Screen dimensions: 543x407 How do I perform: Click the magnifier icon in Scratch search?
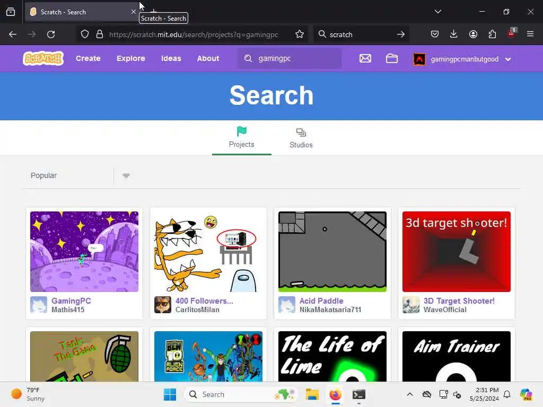click(x=248, y=58)
